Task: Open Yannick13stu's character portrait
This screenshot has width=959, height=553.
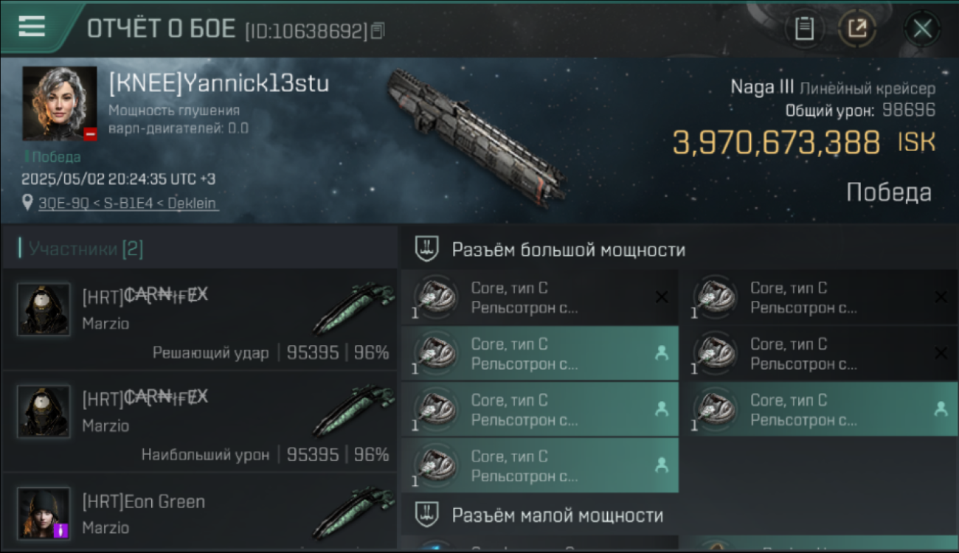Action: [x=60, y=103]
